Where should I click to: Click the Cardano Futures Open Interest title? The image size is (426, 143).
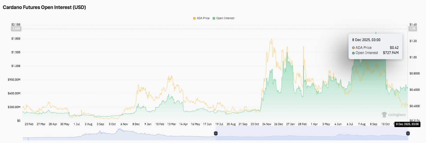(x=44, y=8)
